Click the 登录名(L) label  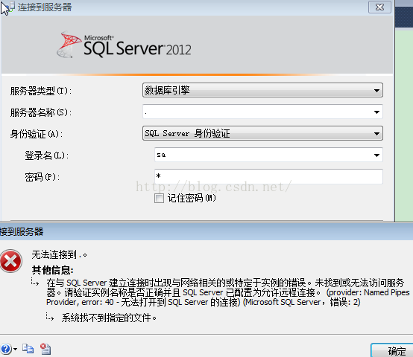47,155
